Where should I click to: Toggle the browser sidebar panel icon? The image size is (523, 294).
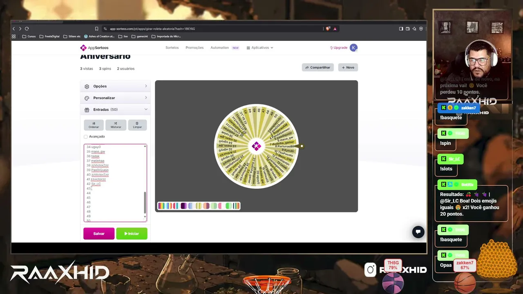(x=401, y=29)
